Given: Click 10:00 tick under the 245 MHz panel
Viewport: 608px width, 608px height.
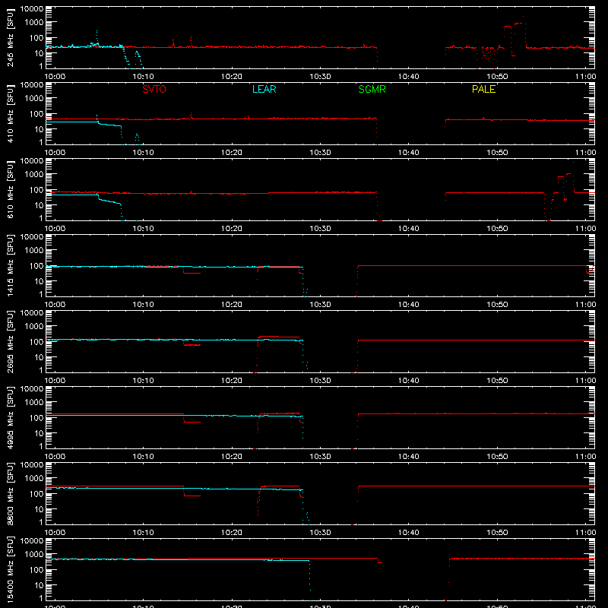Looking at the screenshot, I should (55, 77).
